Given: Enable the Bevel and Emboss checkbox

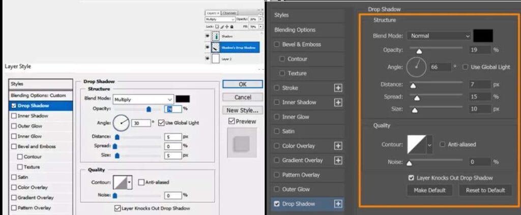Looking at the screenshot, I should [x=14, y=147].
